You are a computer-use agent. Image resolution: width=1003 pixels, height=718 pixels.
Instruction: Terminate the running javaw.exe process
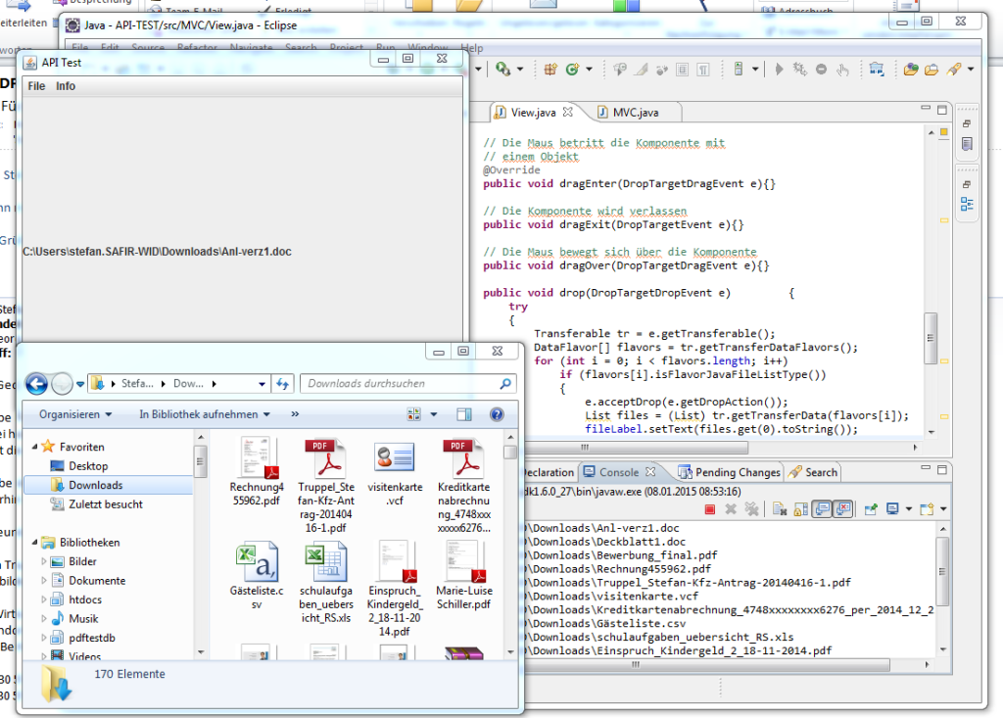click(x=710, y=508)
